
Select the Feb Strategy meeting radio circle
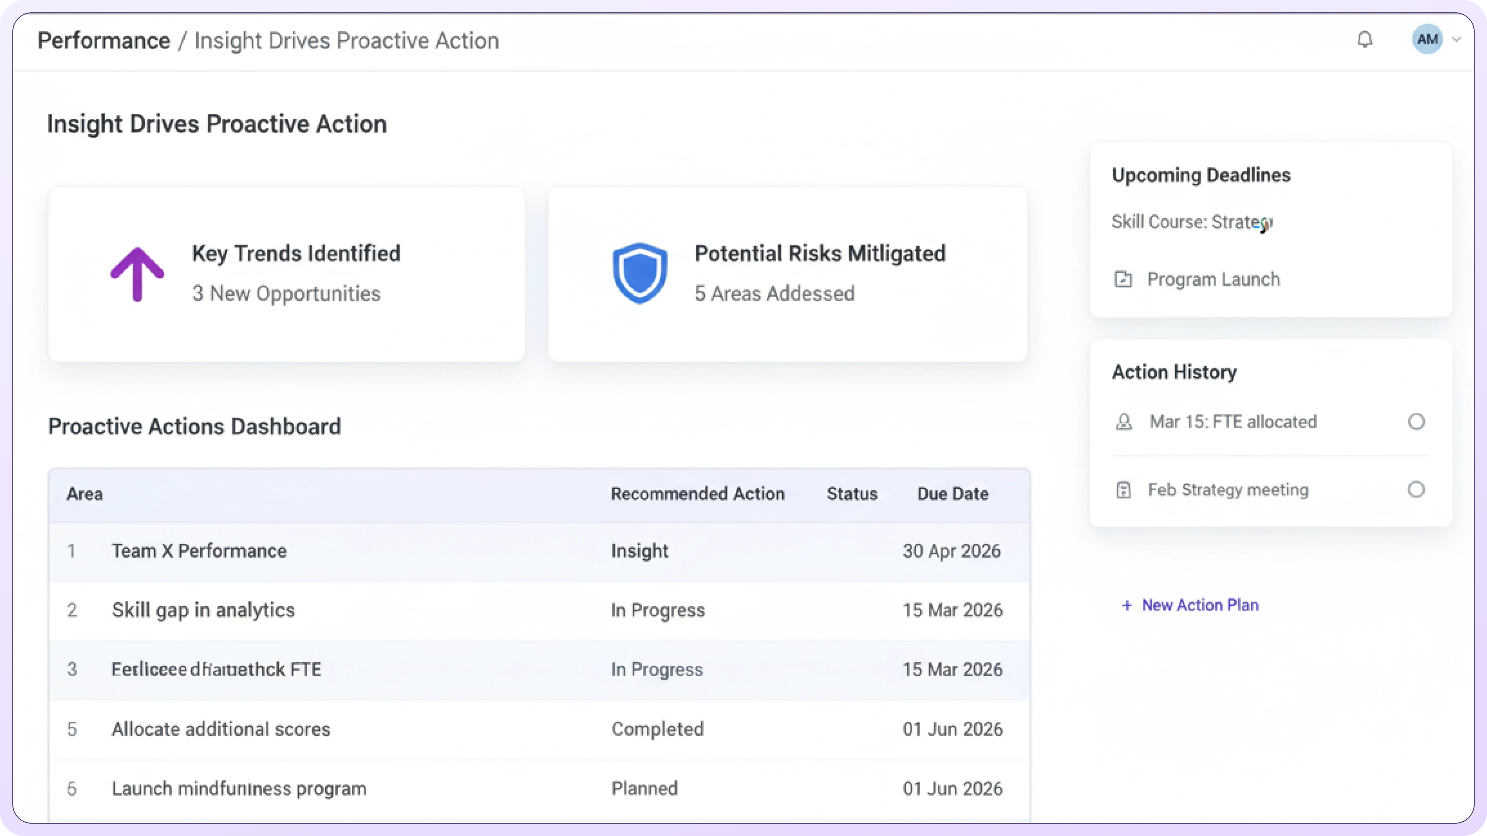(x=1416, y=490)
